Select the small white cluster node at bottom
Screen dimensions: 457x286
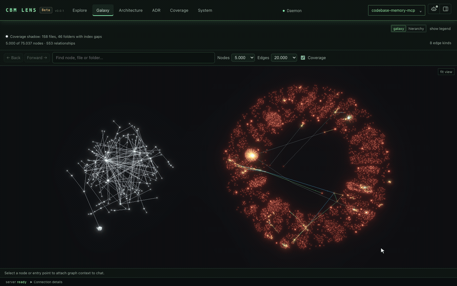(99, 228)
